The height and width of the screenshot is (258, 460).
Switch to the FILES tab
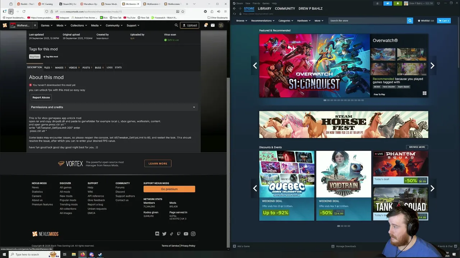coord(48,67)
